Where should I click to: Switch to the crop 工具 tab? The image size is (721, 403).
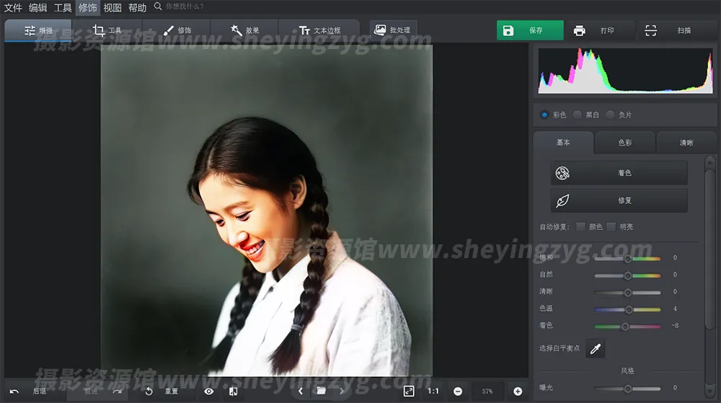[107, 30]
